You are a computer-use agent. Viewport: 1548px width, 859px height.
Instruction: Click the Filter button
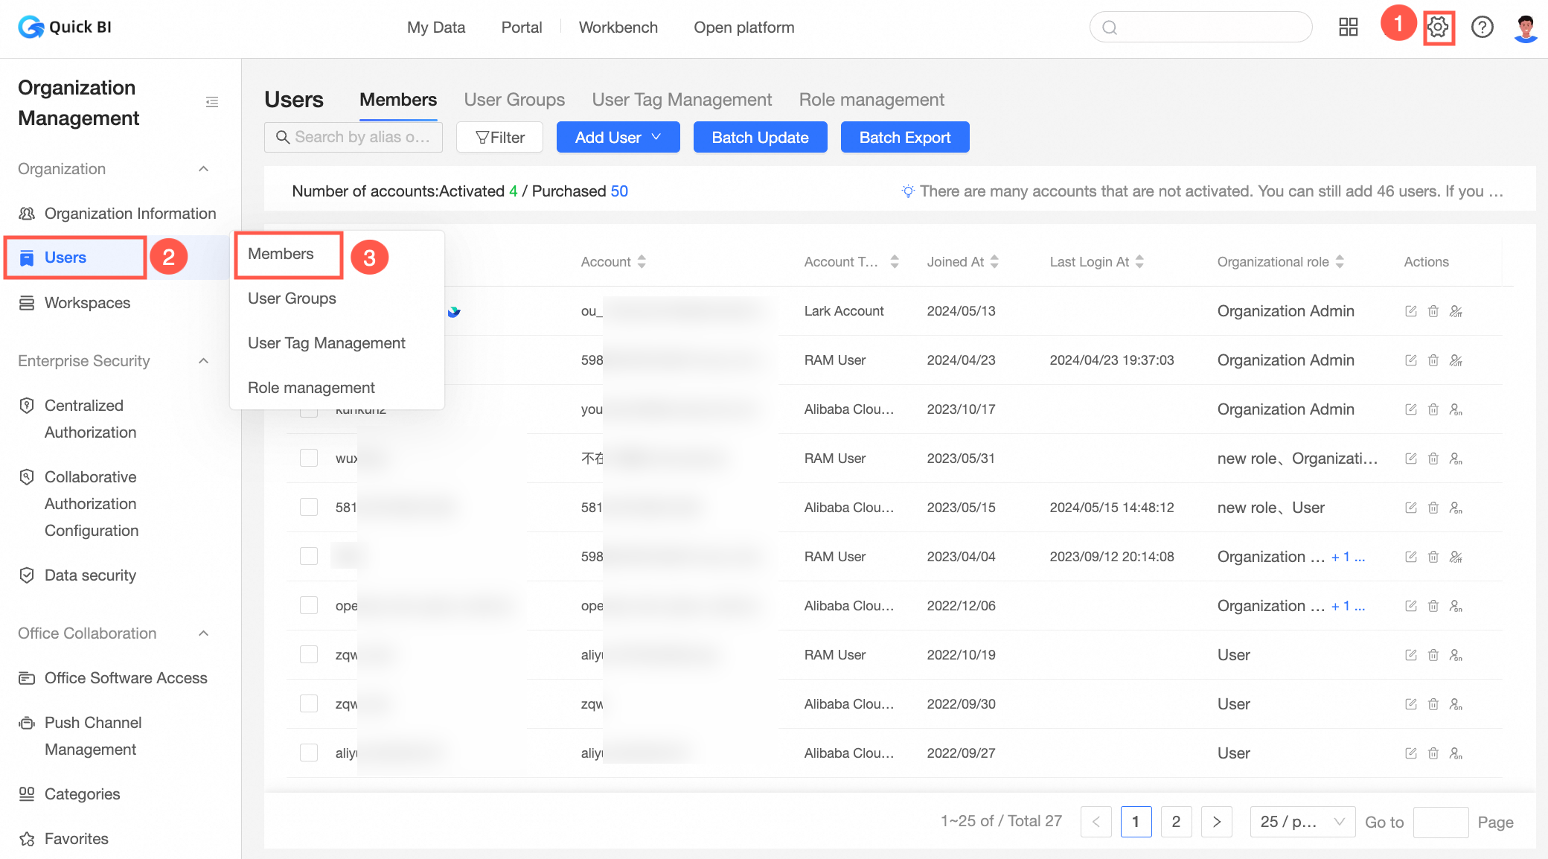[x=499, y=137]
